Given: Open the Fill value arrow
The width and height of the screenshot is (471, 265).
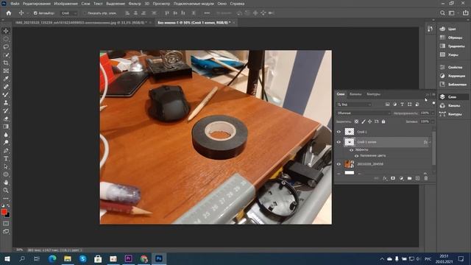Looking at the screenshot, I should (433, 121).
